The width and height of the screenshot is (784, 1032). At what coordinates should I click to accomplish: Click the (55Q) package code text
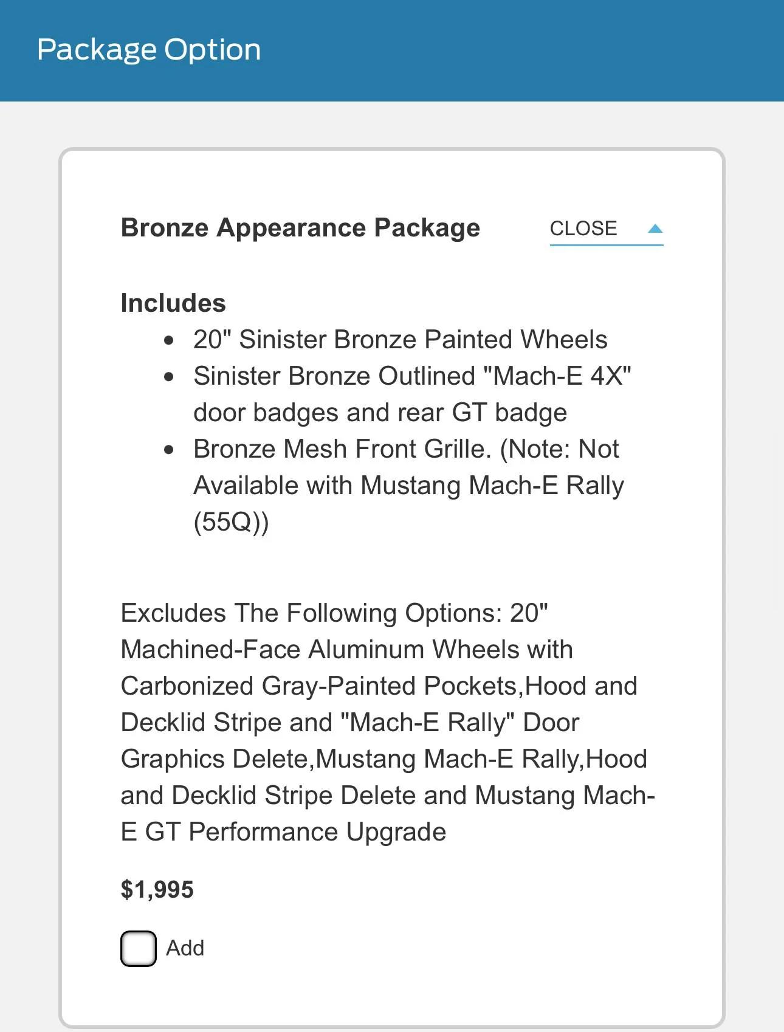pyautogui.click(x=231, y=521)
